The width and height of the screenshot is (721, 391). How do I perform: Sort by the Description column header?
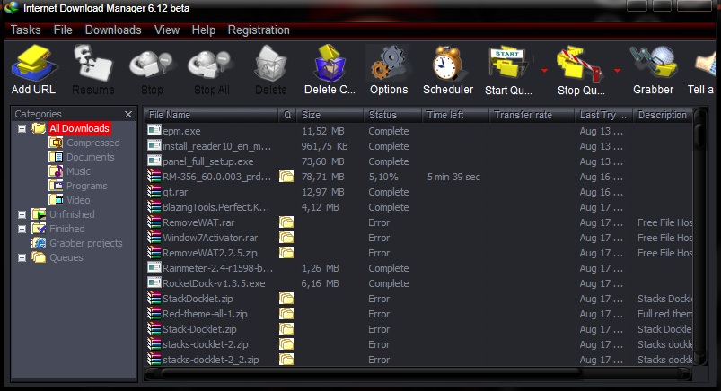pyautogui.click(x=663, y=115)
